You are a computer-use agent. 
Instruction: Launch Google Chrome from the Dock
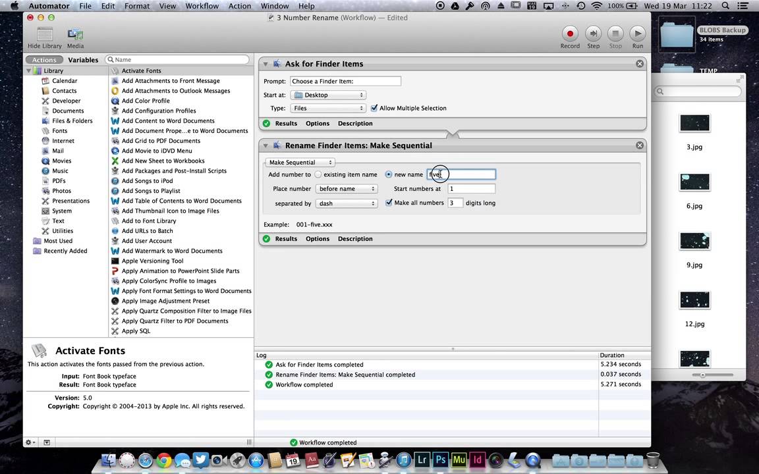[x=163, y=460]
